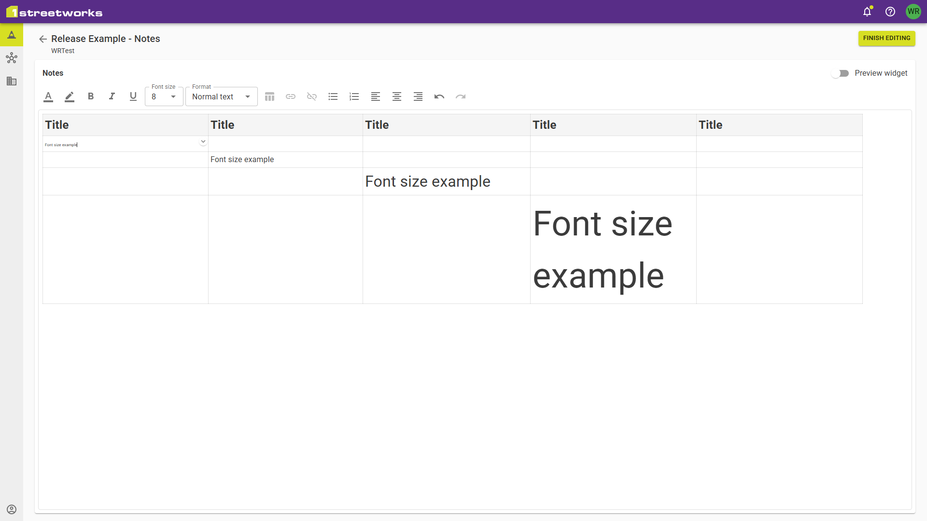Screen dimensions: 927x521
Task: Click the remove link icon
Action: click(312, 96)
